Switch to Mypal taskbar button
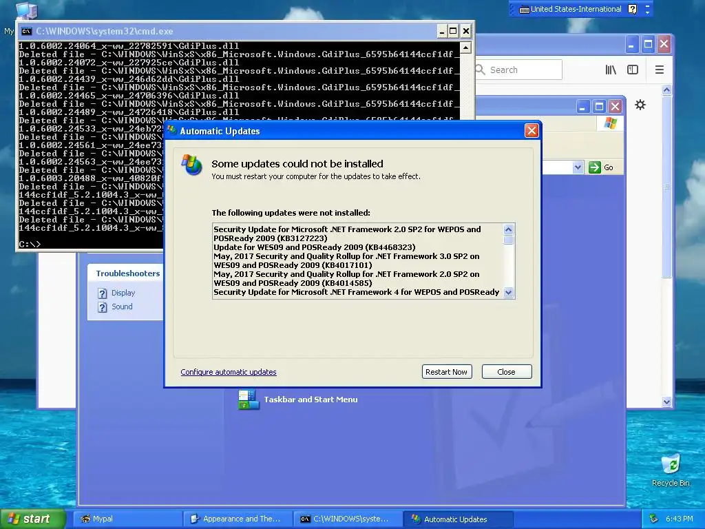 (127, 519)
